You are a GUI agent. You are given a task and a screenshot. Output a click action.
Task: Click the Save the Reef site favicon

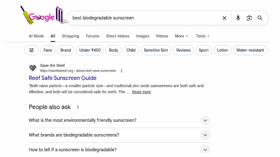point(33,68)
